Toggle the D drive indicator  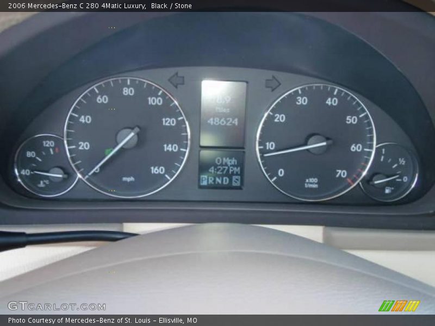click(226, 180)
